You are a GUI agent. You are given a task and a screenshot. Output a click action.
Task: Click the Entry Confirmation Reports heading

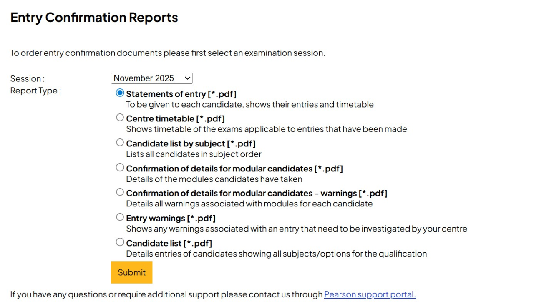point(94,18)
